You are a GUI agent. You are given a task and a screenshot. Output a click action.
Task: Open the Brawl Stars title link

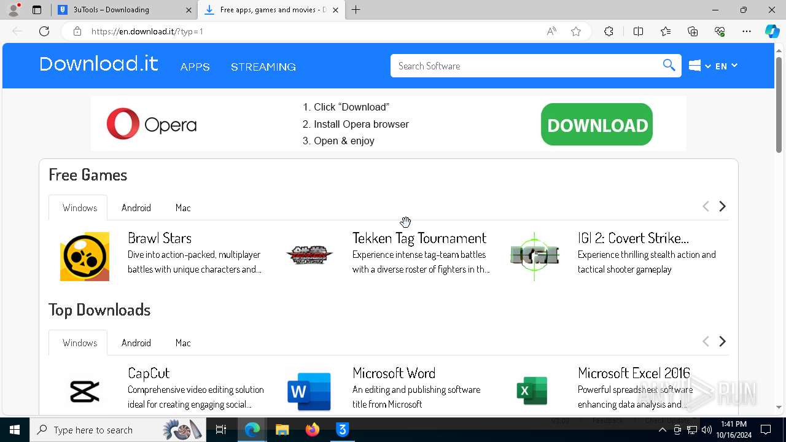[x=160, y=238]
